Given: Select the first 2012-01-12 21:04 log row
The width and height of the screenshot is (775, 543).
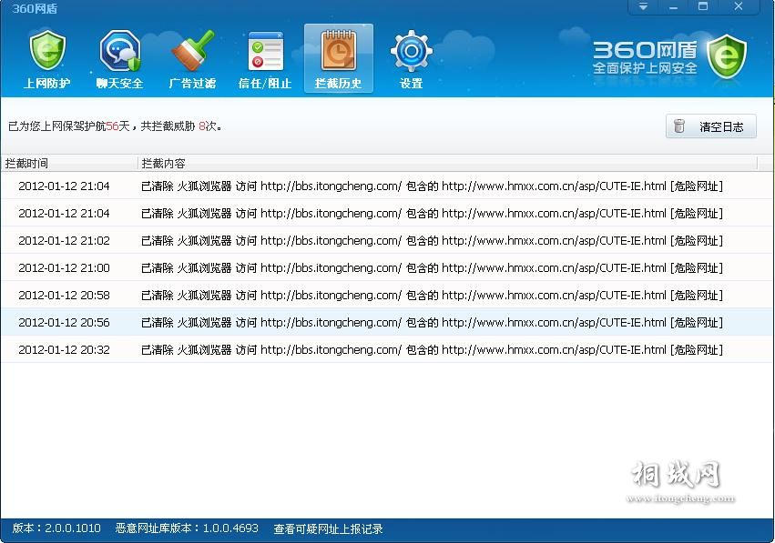Looking at the screenshot, I should 387,186.
